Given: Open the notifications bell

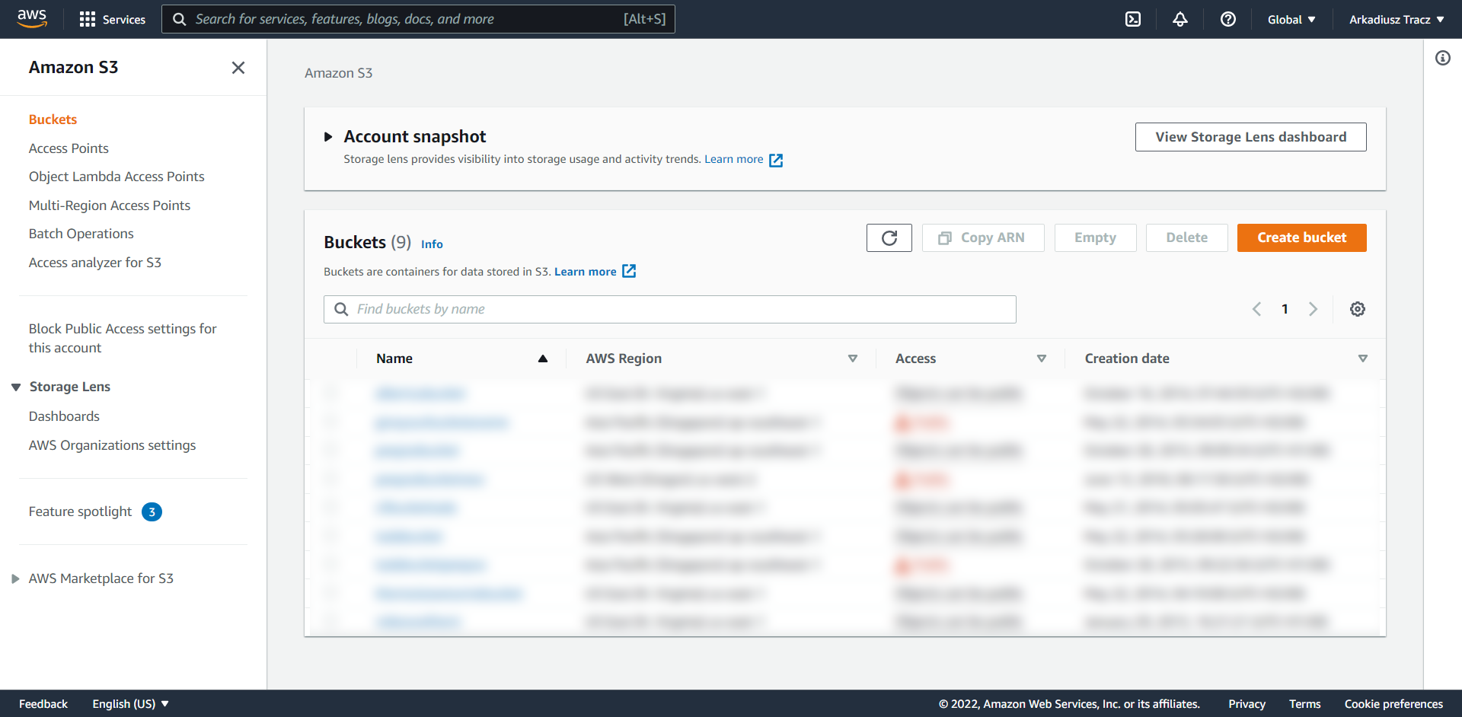Looking at the screenshot, I should click(1179, 19).
